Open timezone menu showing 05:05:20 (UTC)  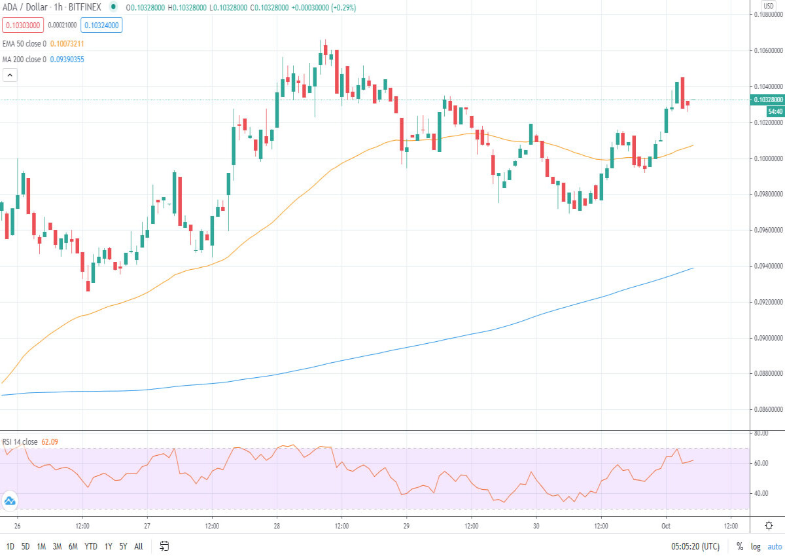tap(695, 546)
